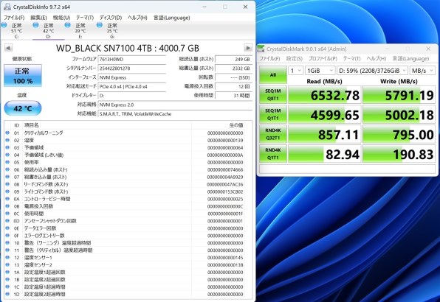
Task: Click SEQ1M Q8T1 write result 5791.19
Action: [x=399, y=95]
